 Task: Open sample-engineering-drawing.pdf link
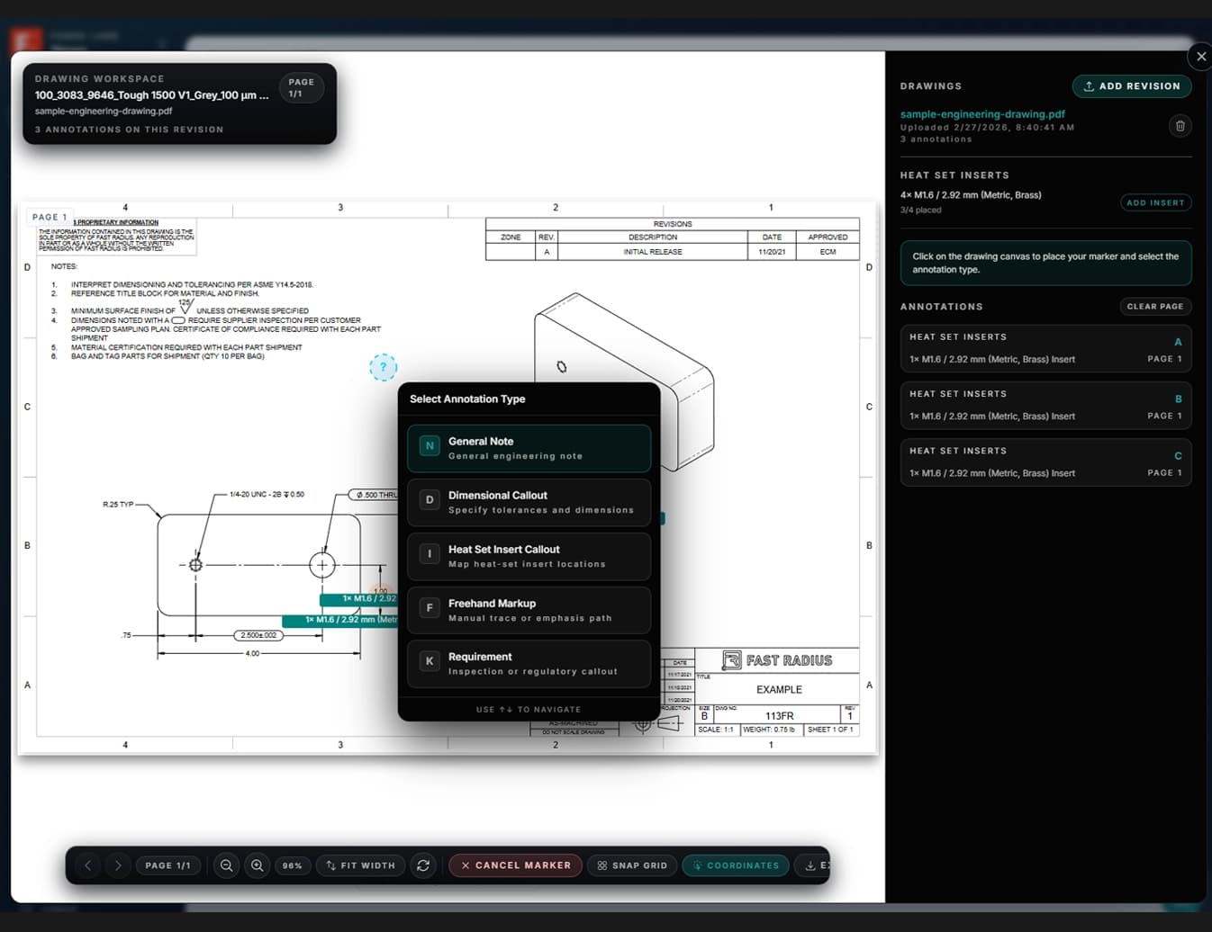tap(982, 114)
